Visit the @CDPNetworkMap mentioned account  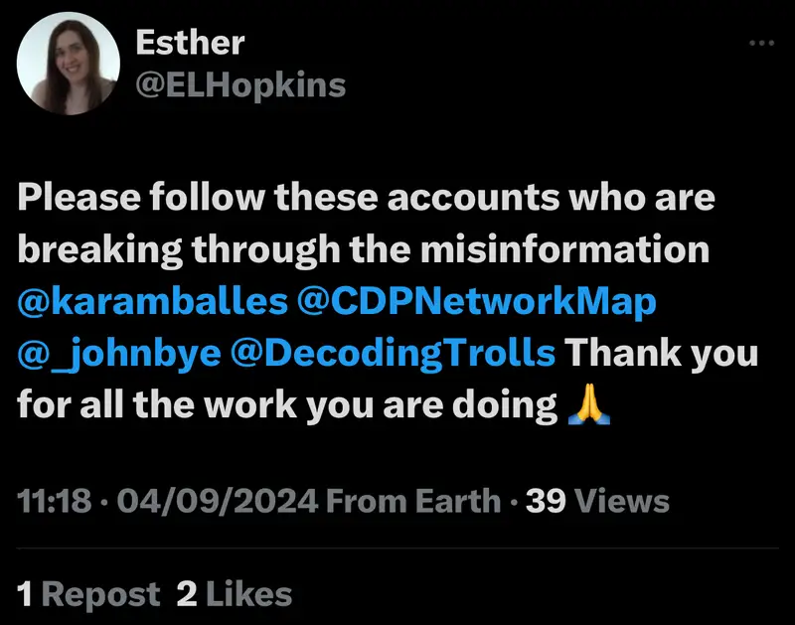click(476, 301)
